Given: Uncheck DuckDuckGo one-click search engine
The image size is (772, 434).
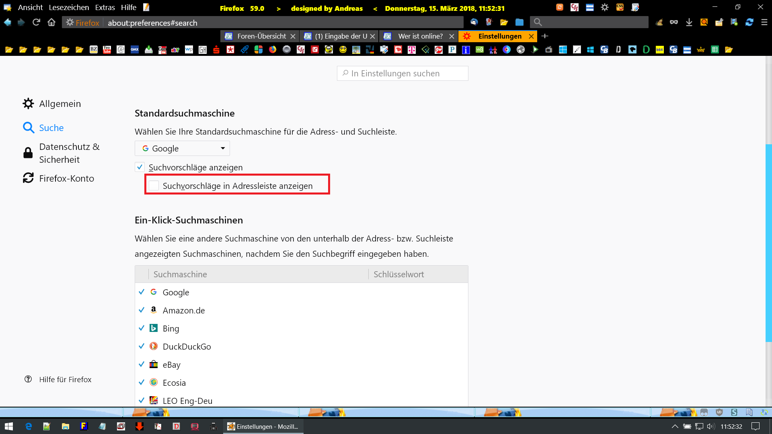Looking at the screenshot, I should (142, 346).
